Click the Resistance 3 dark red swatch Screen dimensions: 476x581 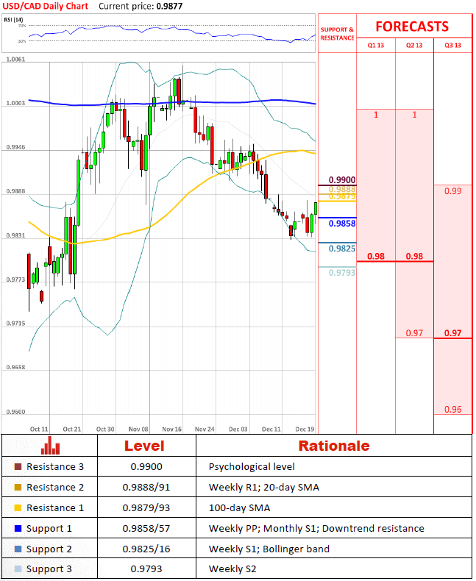[x=18, y=466]
